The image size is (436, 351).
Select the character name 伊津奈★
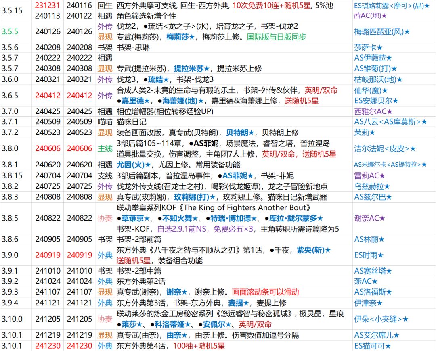coord(369,303)
